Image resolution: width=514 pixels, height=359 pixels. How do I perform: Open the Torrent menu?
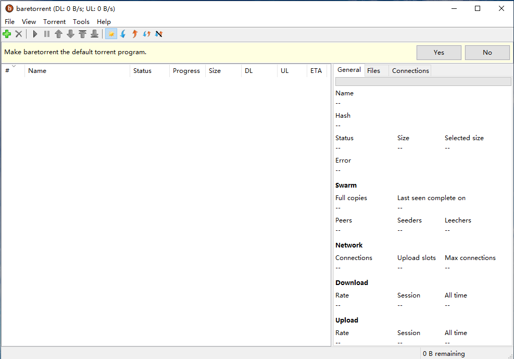tap(54, 22)
